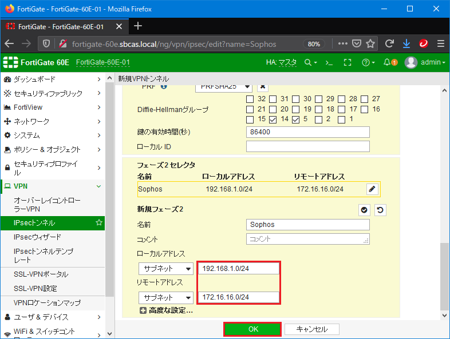Reset new phase 2 with undo icon
The width and height of the screenshot is (450, 339).
pyautogui.click(x=380, y=210)
